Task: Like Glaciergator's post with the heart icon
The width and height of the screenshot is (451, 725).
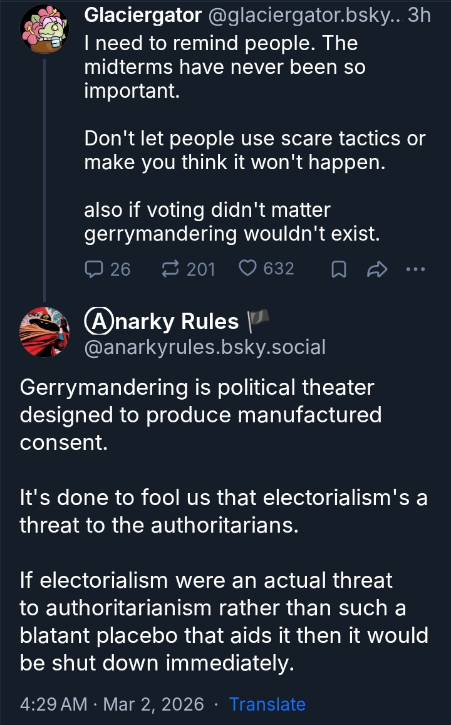Action: pos(248,269)
